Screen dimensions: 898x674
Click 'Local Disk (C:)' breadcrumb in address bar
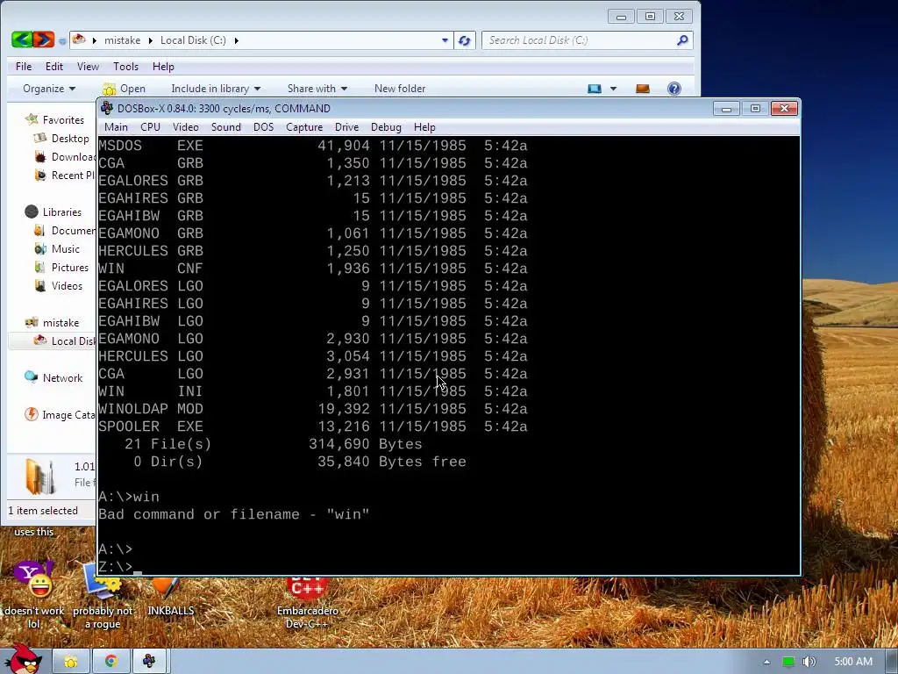point(193,40)
